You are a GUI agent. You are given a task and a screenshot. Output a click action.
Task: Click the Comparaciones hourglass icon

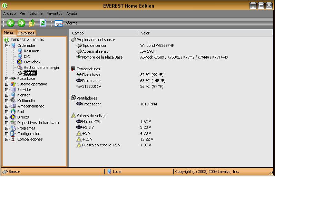pos(13,139)
